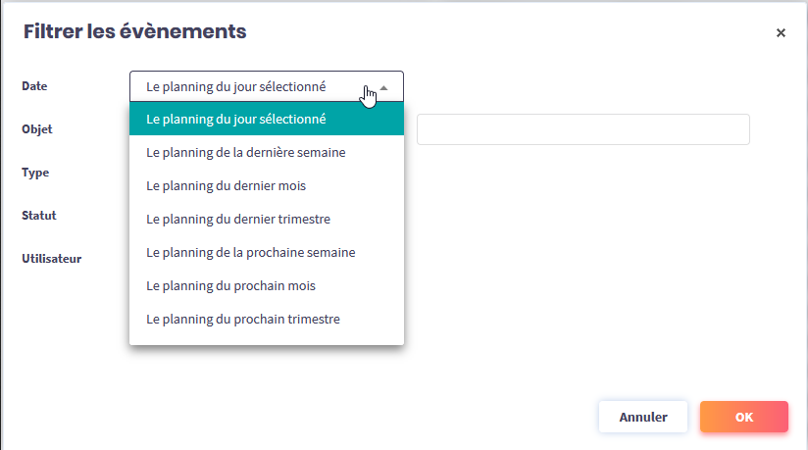Click the Objet field label

tap(37, 129)
